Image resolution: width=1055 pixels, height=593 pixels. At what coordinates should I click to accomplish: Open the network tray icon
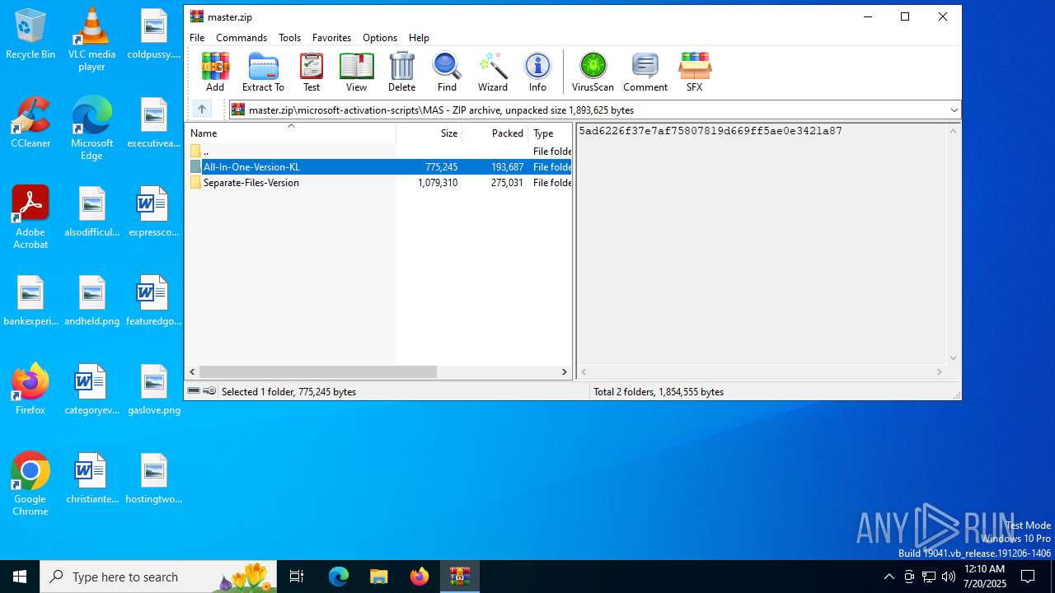pos(929,577)
